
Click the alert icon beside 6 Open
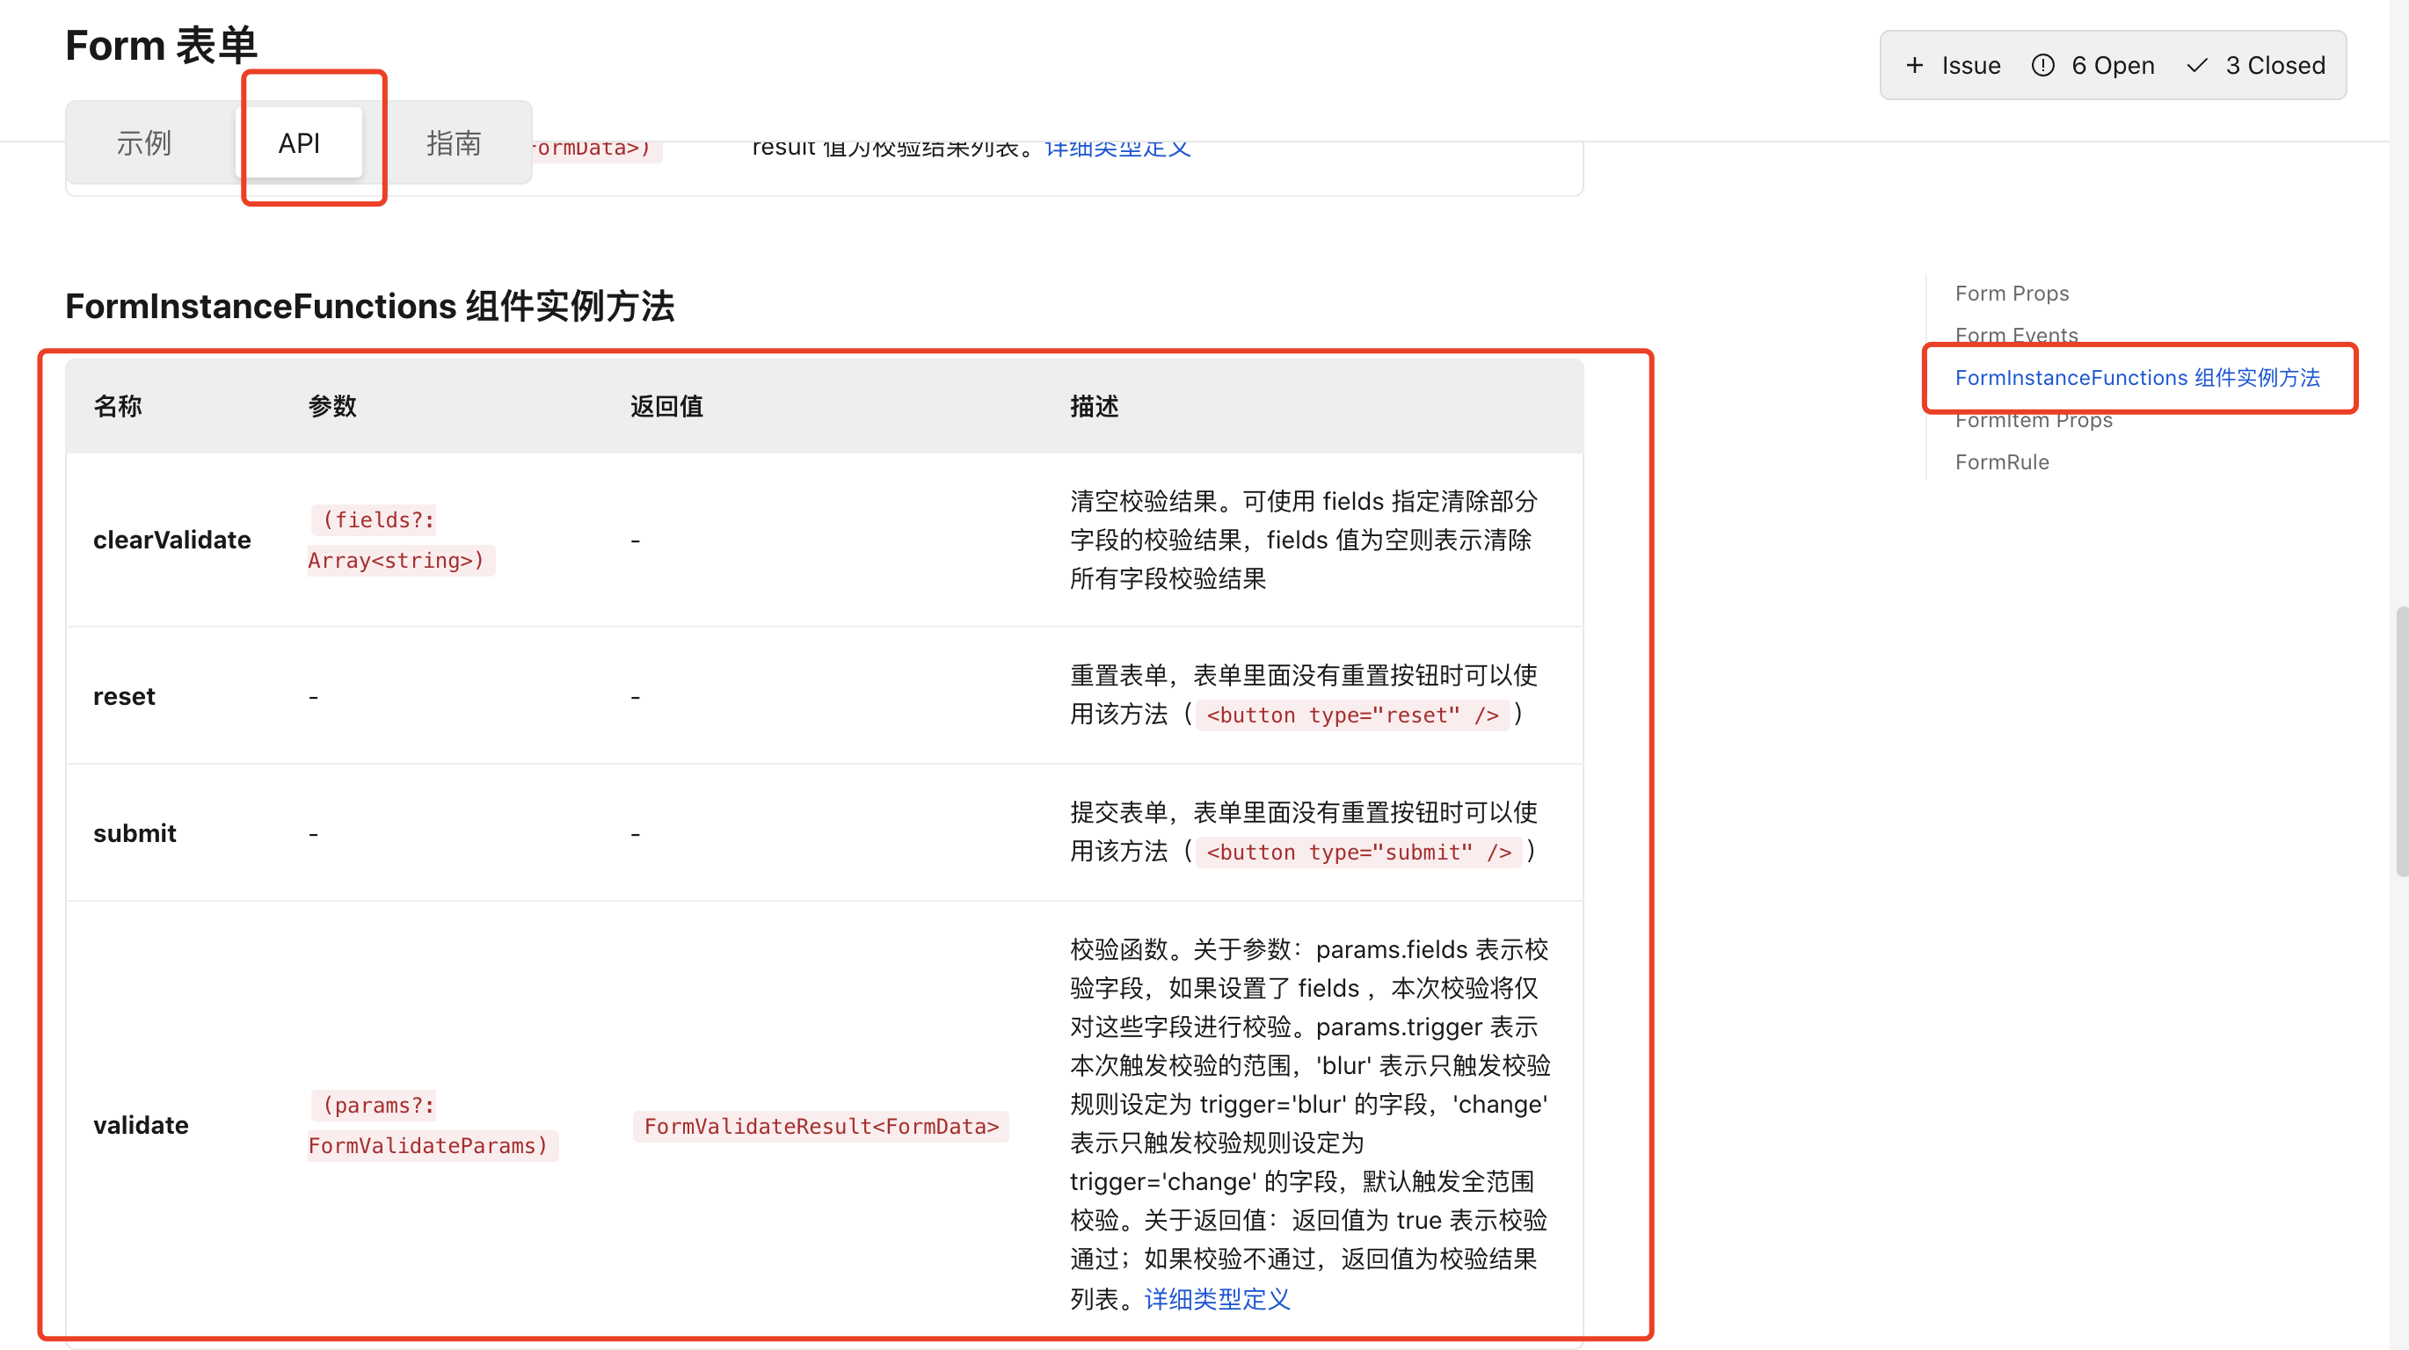click(2044, 64)
